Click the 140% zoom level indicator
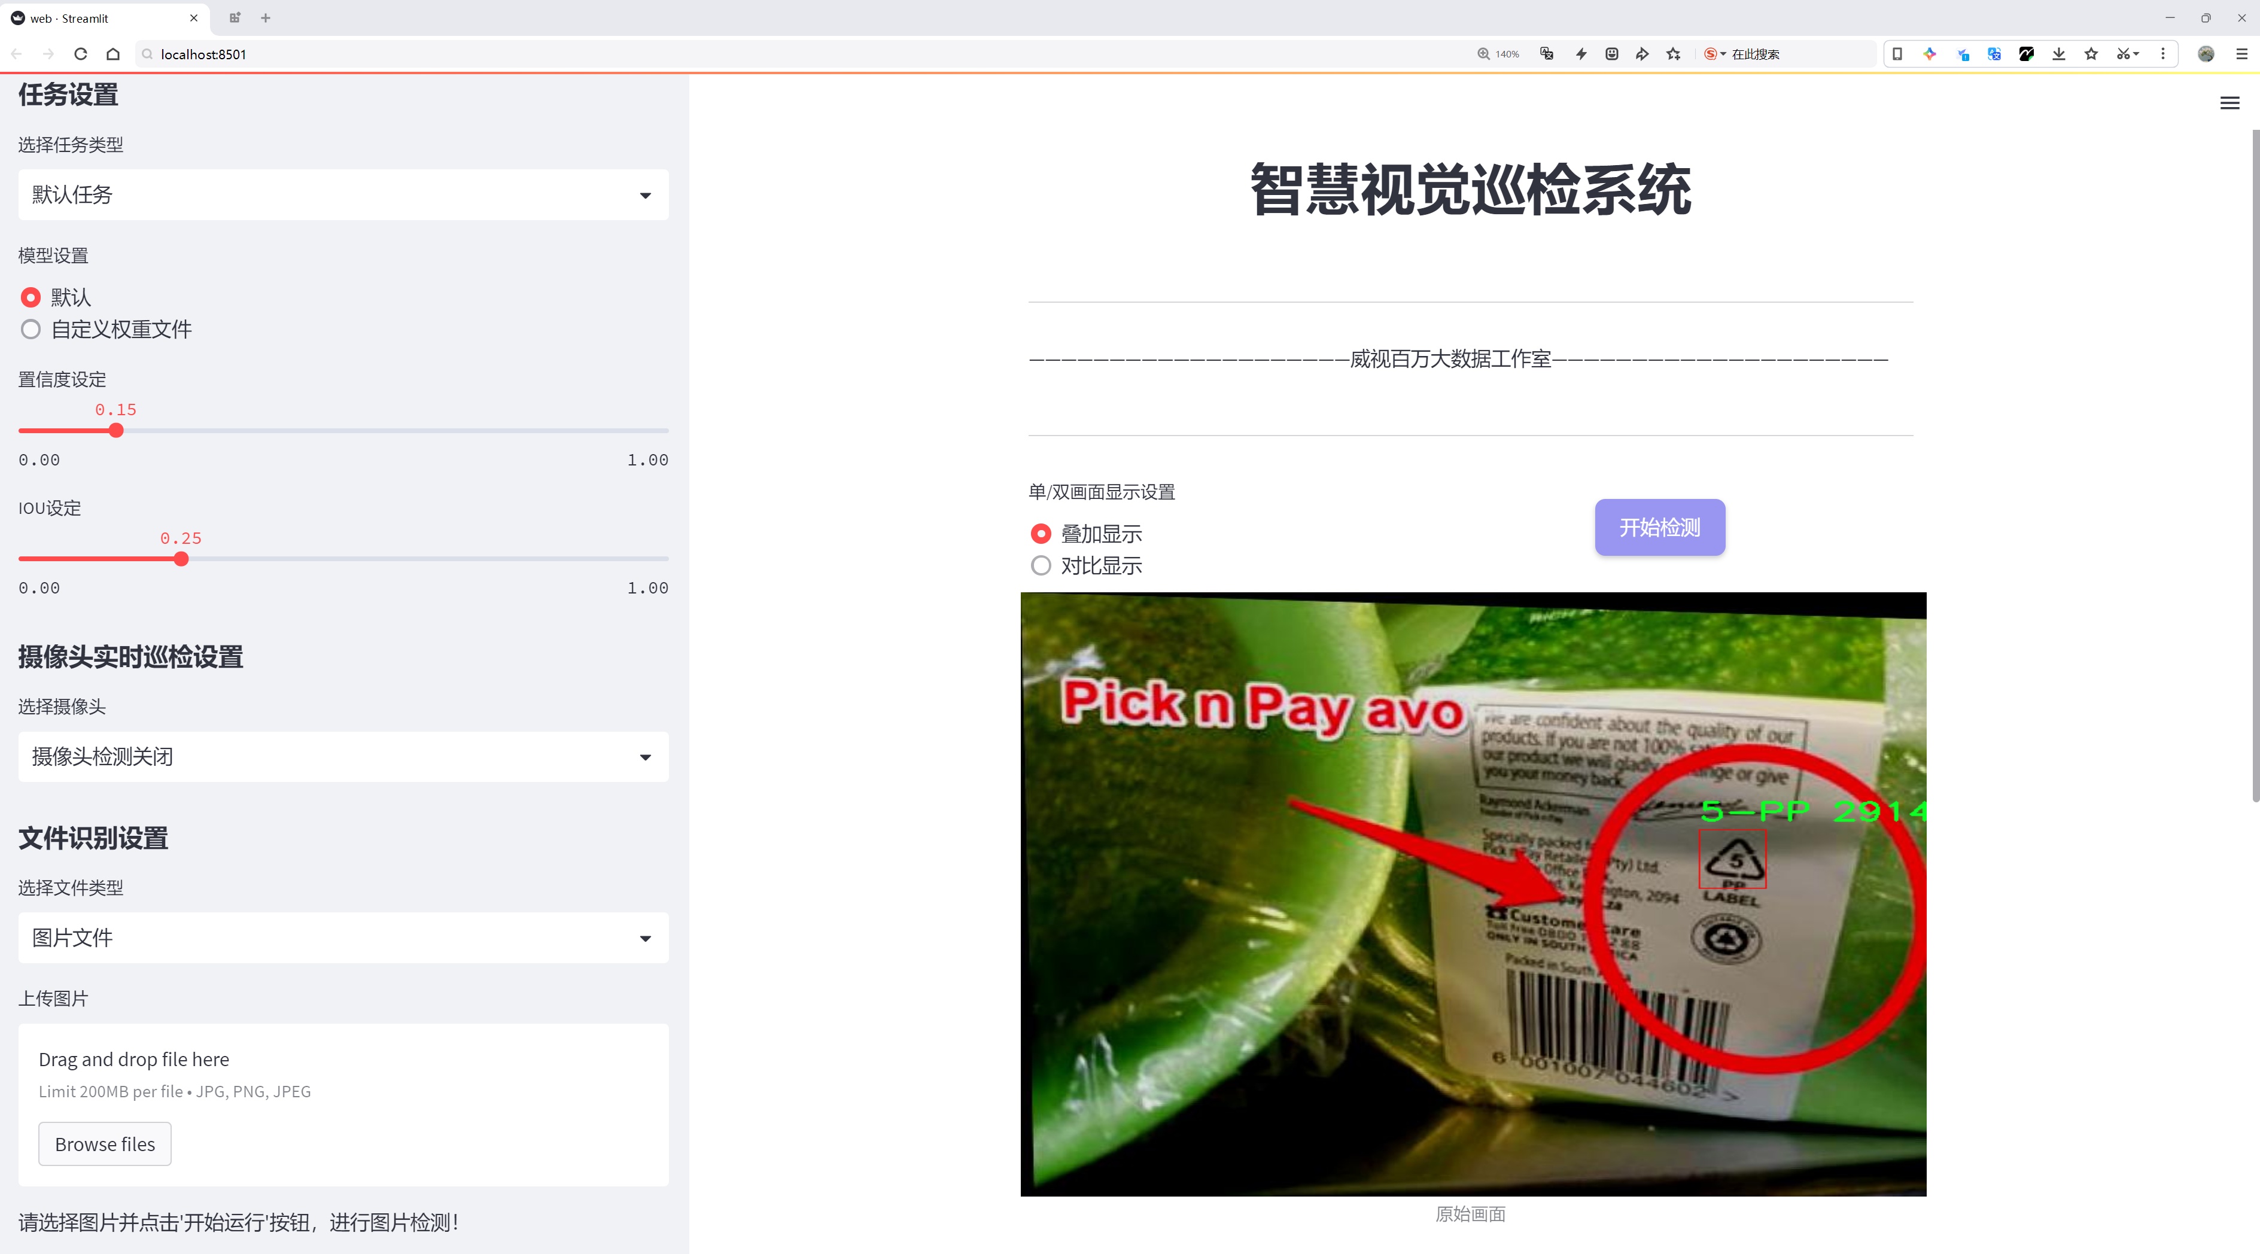Image resolution: width=2260 pixels, height=1254 pixels. coord(1498,53)
